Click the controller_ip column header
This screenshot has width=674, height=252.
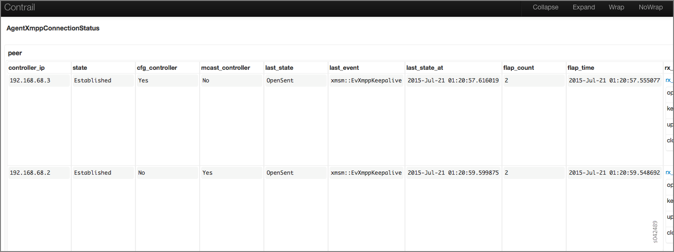click(27, 68)
